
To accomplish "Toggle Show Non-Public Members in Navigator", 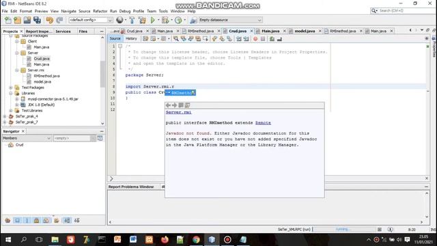I will (36, 220).
